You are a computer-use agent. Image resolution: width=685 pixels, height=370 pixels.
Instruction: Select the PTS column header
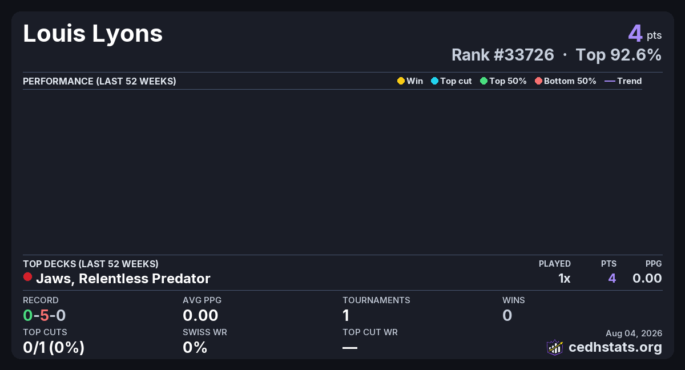[609, 264]
